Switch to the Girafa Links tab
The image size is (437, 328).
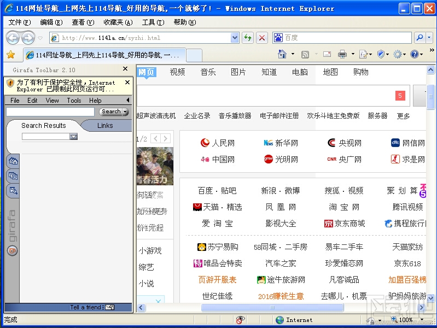[x=105, y=126]
